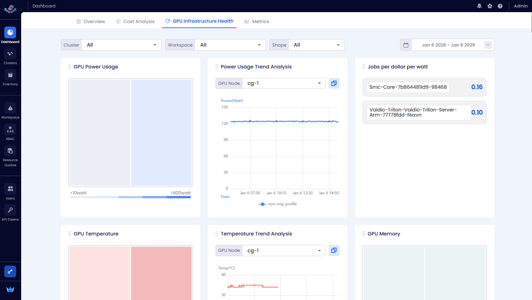Open GPU Node dropdown in Temperature Trend
Viewport: 532px width, 300px height.
tap(284, 250)
